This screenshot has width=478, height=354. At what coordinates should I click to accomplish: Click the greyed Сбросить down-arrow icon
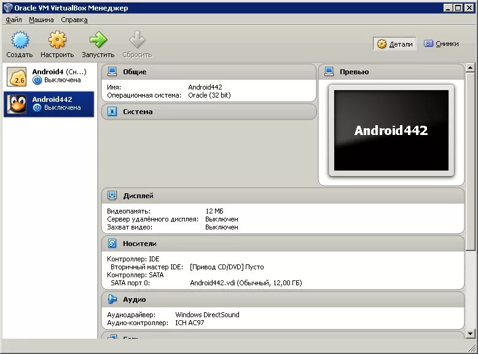(137, 39)
